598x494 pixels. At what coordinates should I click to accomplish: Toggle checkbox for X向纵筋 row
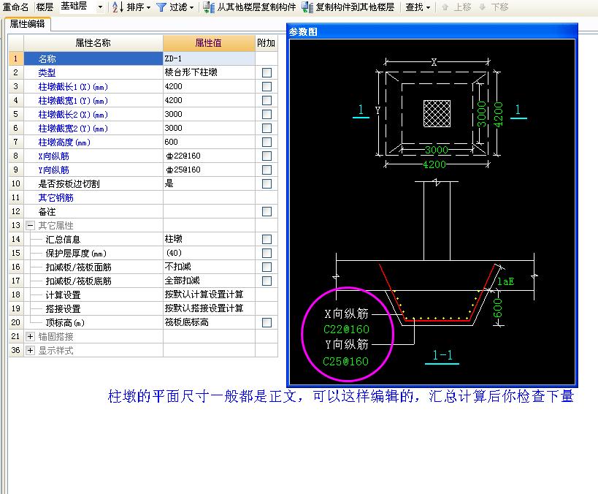pos(267,156)
